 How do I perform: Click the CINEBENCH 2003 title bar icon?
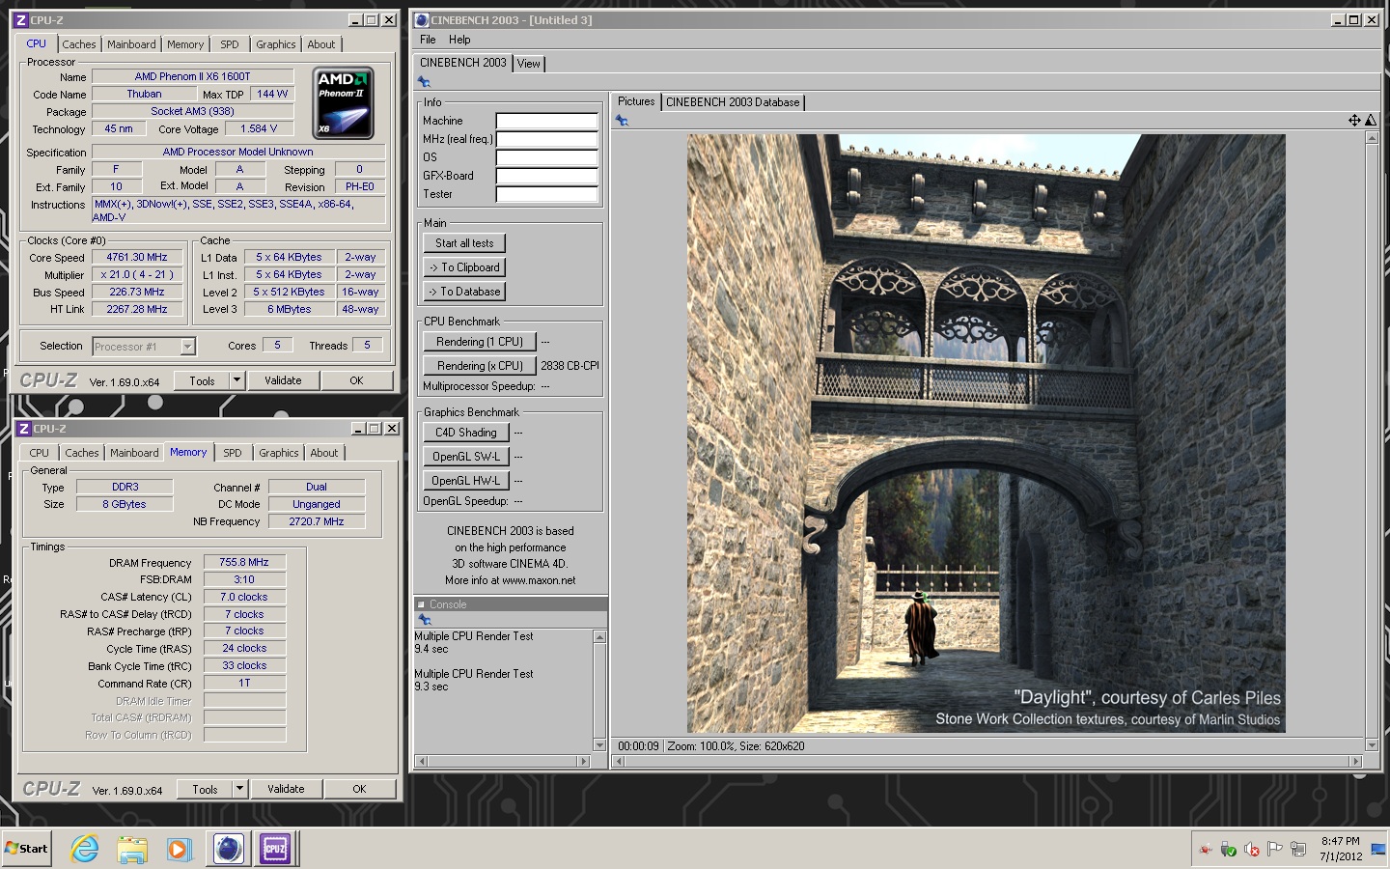[x=422, y=20]
